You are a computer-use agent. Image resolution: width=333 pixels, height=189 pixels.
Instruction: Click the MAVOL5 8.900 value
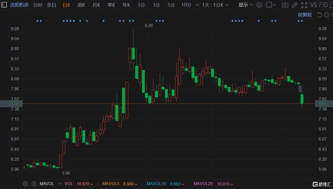(120, 184)
